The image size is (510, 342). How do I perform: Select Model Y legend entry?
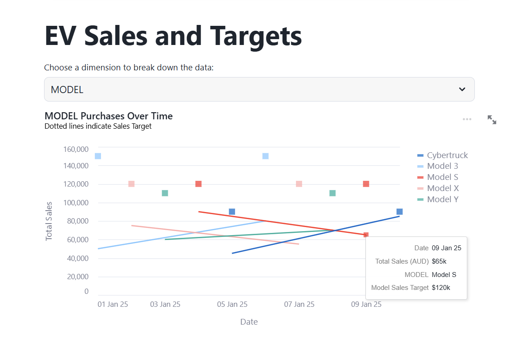pos(438,199)
